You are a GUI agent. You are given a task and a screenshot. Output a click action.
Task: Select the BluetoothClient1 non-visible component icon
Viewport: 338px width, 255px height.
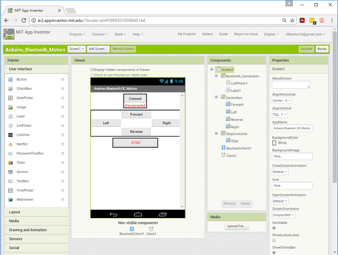point(132,229)
